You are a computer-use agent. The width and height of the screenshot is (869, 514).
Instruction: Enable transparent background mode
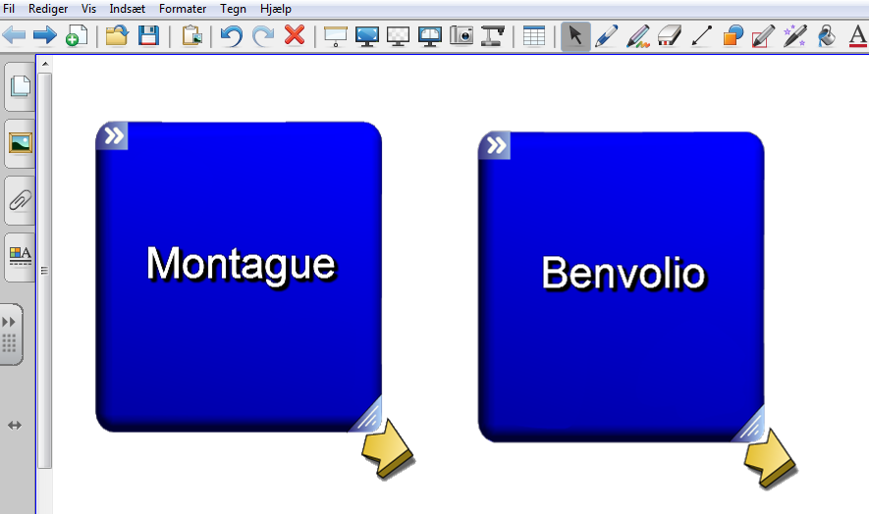[398, 36]
